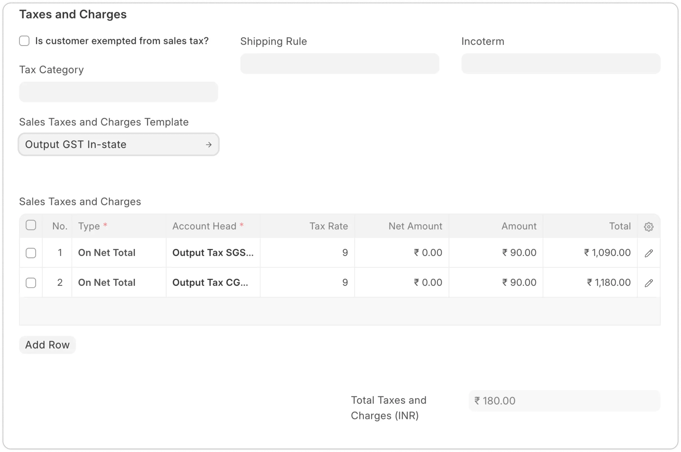Click the Add Row button
681x452 pixels.
coord(48,345)
